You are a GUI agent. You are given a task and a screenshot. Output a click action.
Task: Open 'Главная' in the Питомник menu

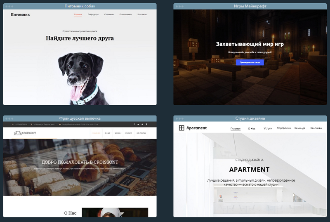point(78,14)
